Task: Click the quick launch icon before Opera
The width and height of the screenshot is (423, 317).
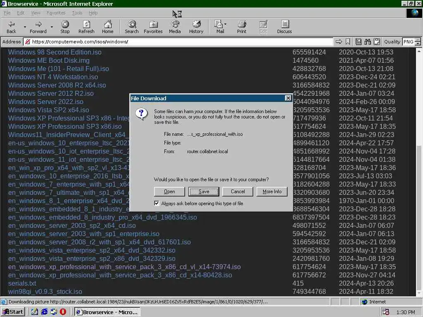Action: click(54, 312)
